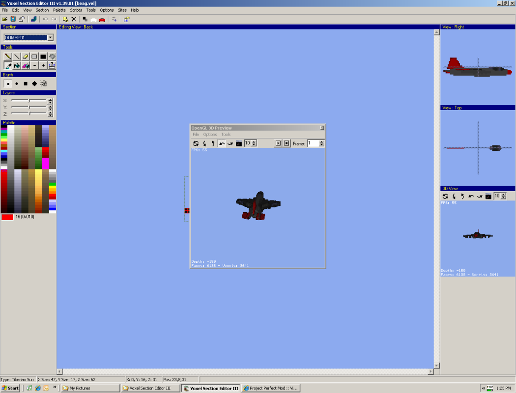Take screenshot in OpenGL 3D Preview toolbar

[238, 143]
